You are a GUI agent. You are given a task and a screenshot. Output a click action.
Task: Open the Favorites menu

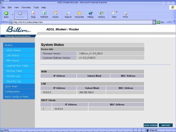pyautogui.click(x=26, y=8)
